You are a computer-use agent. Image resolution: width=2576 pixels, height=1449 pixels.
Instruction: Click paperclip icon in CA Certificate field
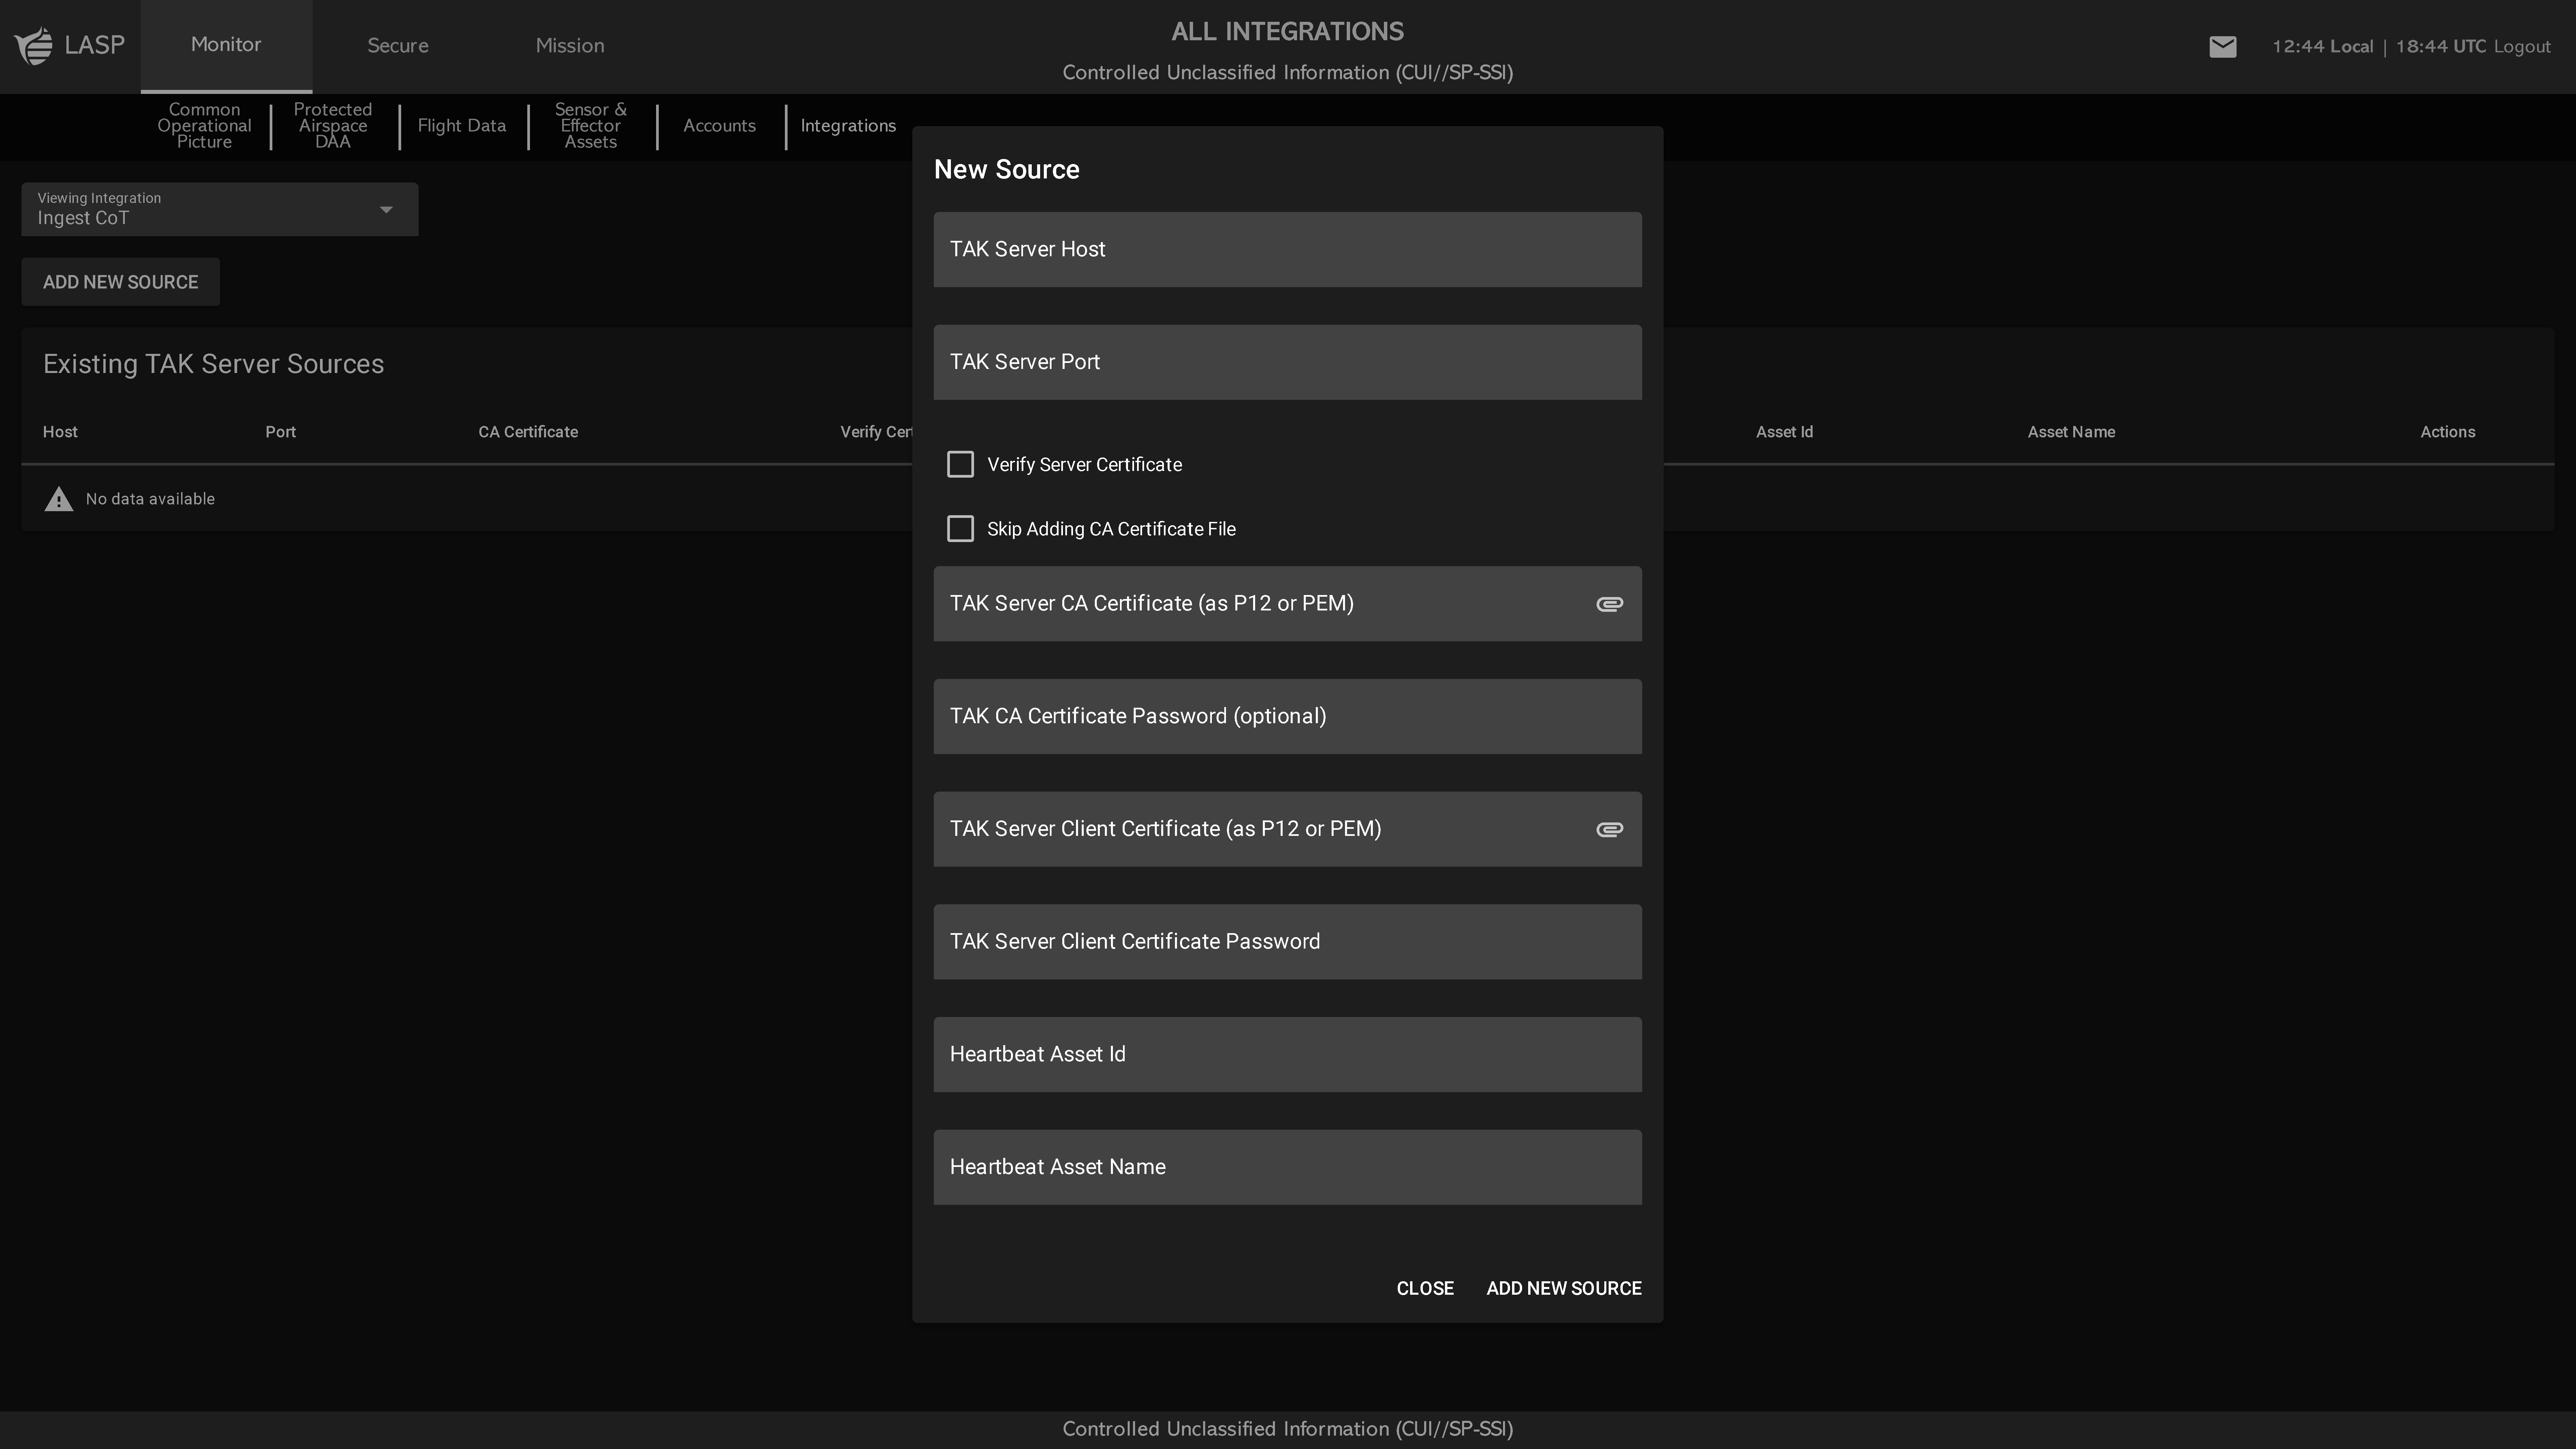(1609, 604)
